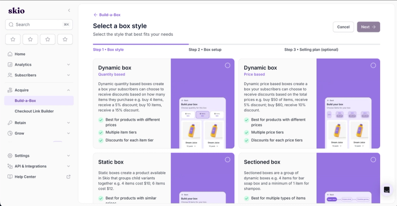397x206 pixels.
Task: Go to Step 2 Box setup
Action: tap(205, 50)
